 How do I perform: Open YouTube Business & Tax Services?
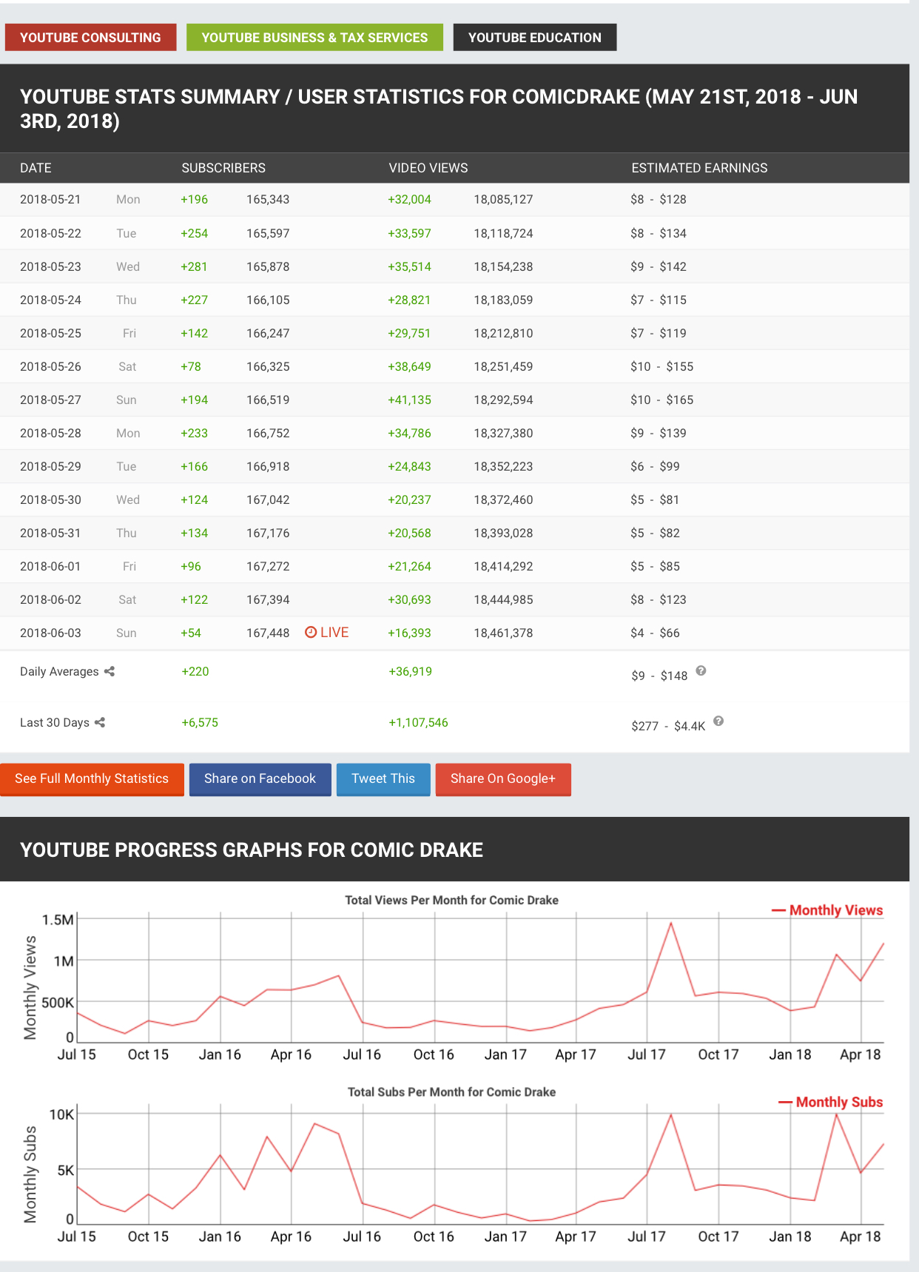click(x=314, y=37)
